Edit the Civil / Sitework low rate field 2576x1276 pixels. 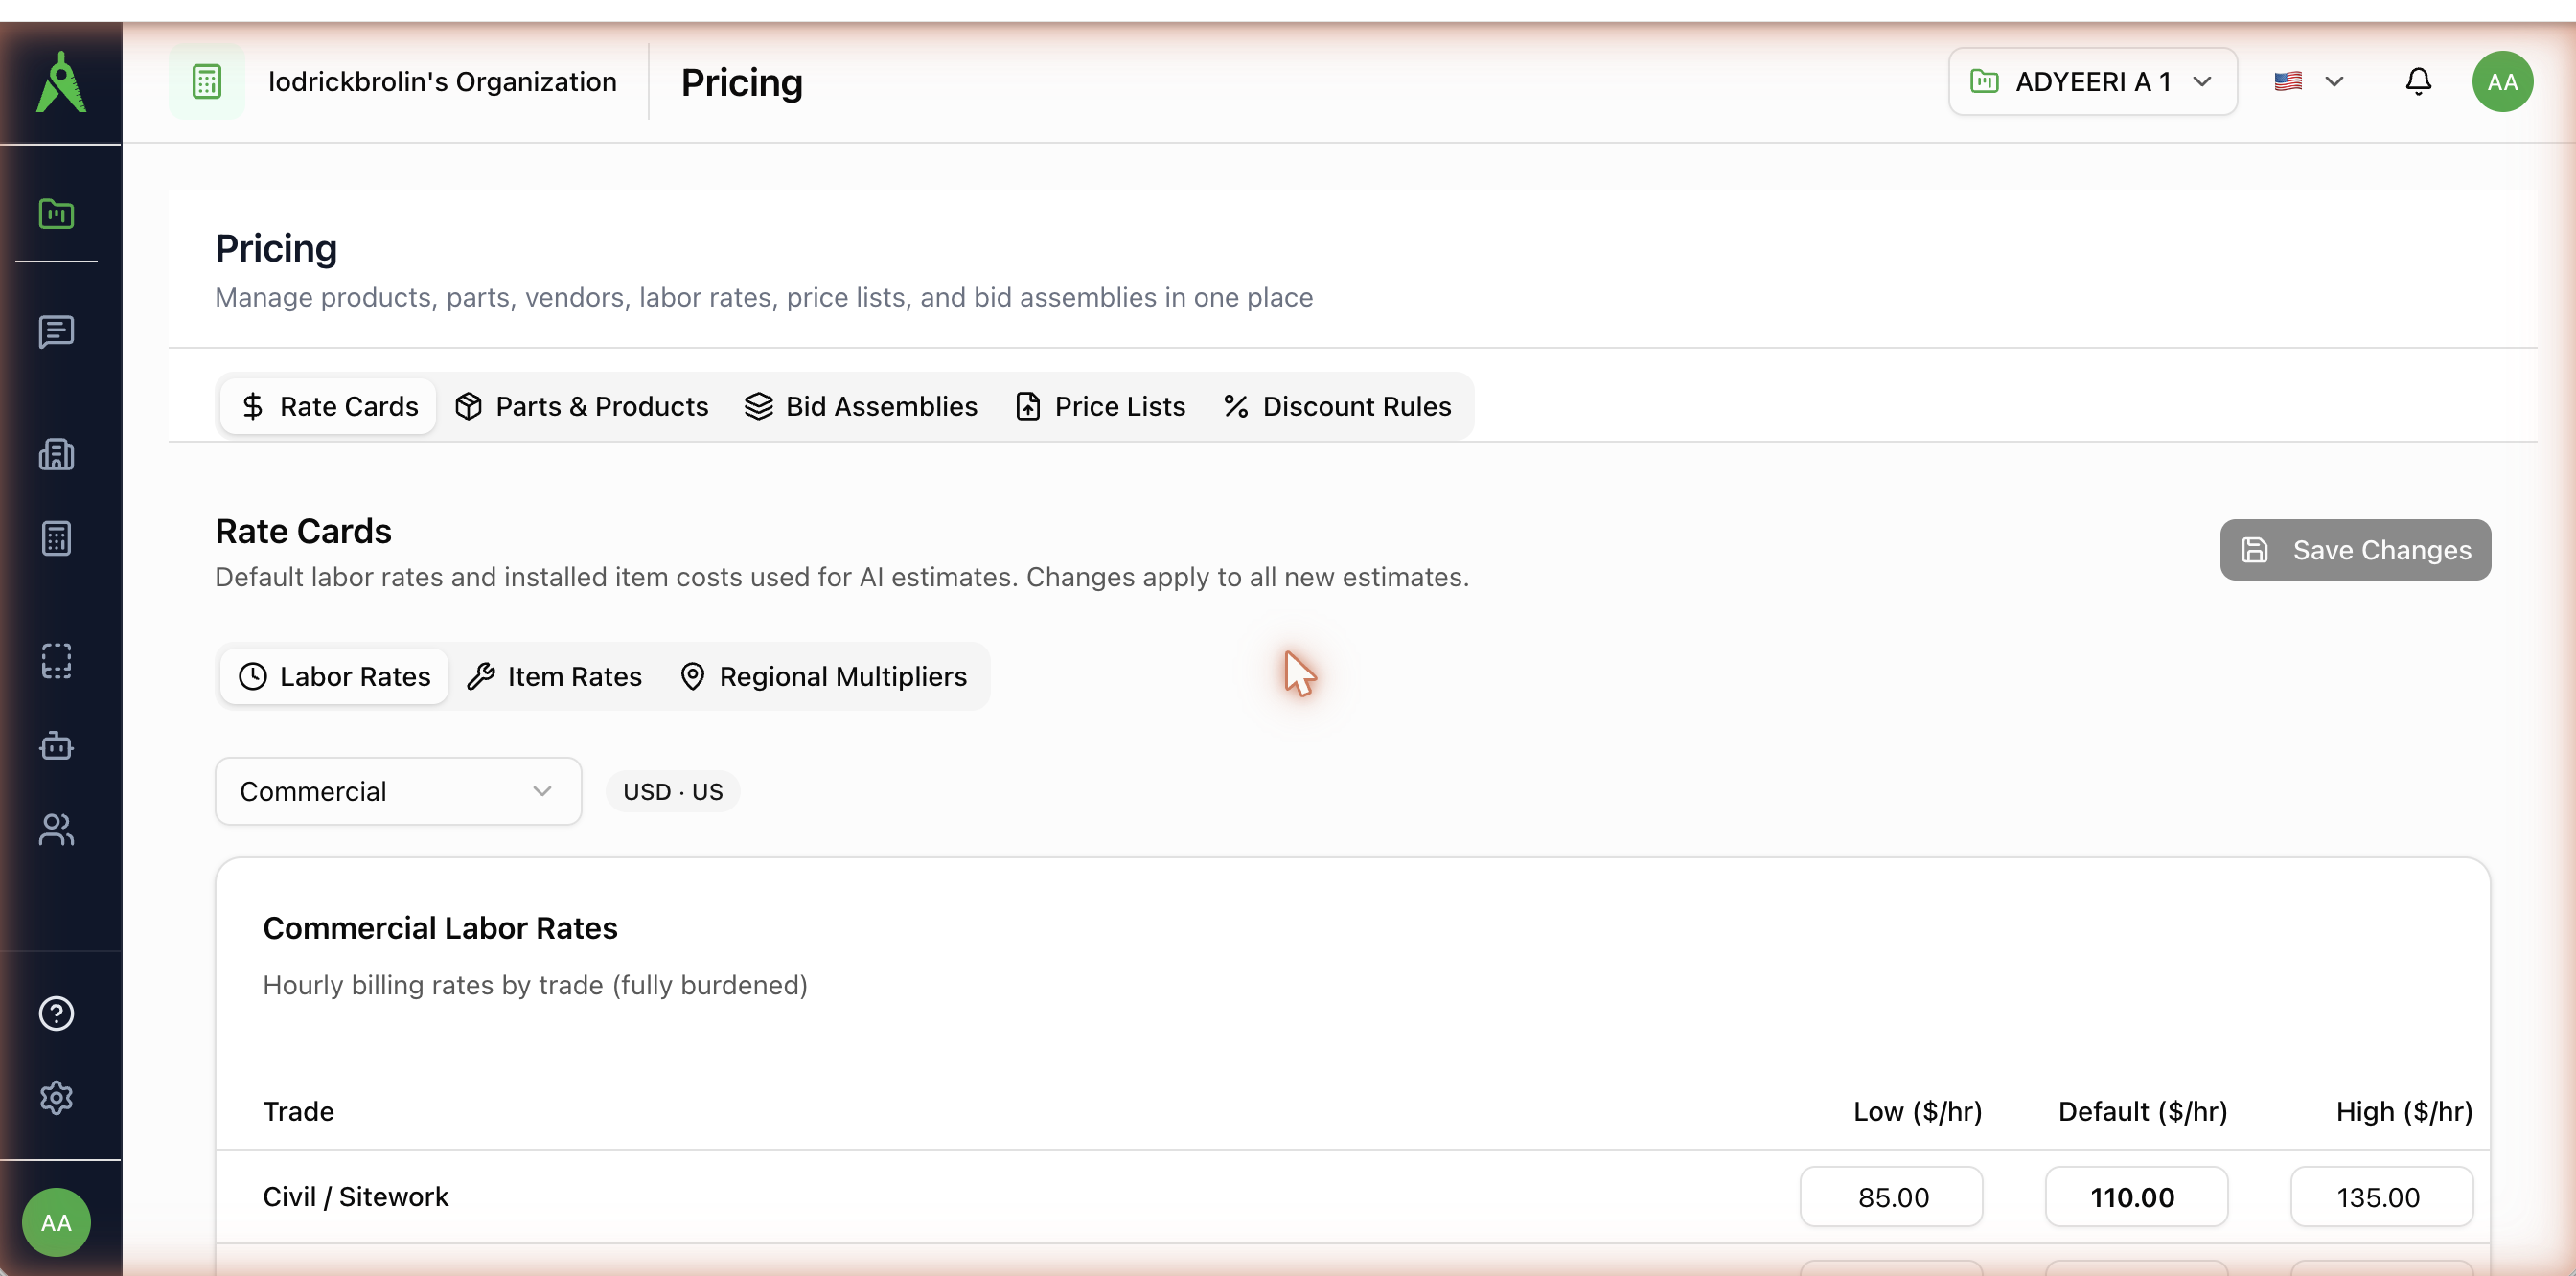pyautogui.click(x=1891, y=1196)
